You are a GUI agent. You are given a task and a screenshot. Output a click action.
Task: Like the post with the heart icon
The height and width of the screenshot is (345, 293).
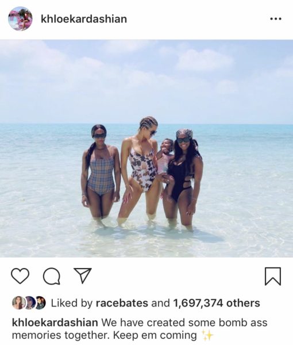pos(20,276)
